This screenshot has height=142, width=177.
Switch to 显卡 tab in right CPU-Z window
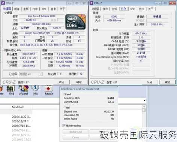click(x=141, y=9)
